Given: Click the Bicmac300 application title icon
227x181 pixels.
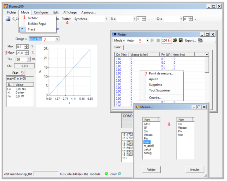Looking at the screenshot, I should (x=6, y=6).
